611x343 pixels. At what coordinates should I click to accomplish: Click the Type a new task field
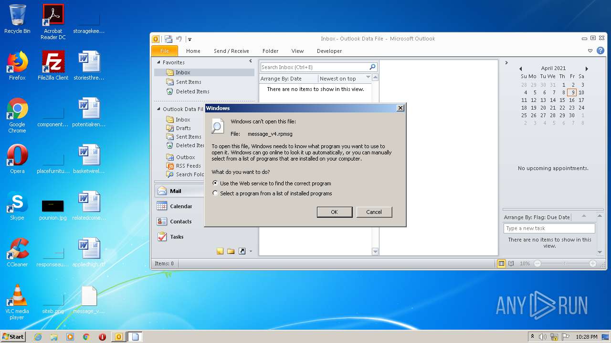(x=549, y=229)
